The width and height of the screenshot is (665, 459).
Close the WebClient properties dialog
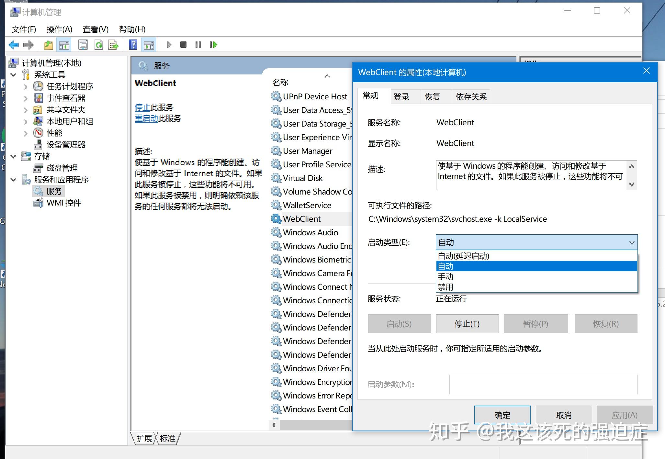647,71
